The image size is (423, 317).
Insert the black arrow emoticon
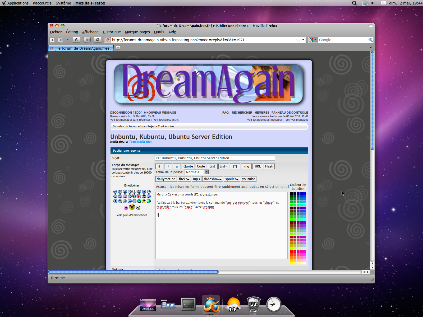[130, 201]
